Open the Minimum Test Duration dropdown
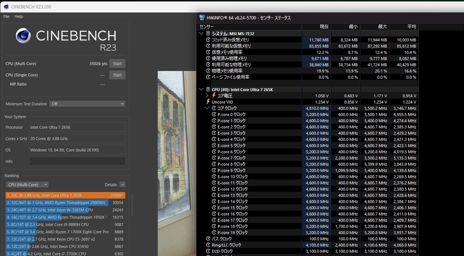Viewport: 464px width, 256px height. pos(87,103)
